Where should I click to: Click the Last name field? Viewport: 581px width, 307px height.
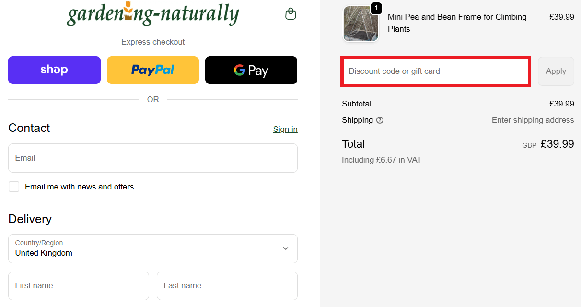pos(227,285)
